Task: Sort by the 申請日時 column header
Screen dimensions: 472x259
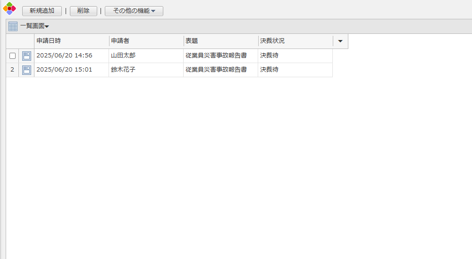Action: pos(71,41)
